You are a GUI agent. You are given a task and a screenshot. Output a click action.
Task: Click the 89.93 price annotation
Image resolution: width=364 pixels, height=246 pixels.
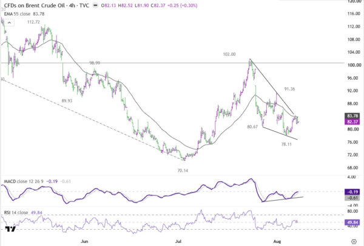[67, 101]
